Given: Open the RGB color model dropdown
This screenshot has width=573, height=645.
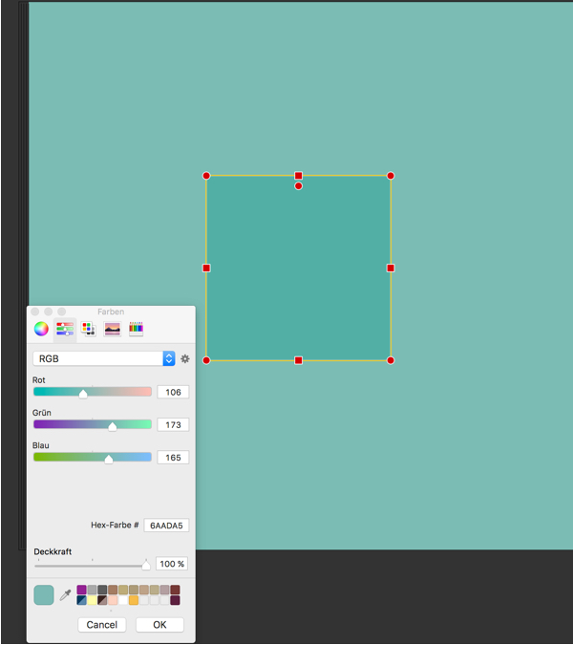Looking at the screenshot, I should click(x=104, y=358).
